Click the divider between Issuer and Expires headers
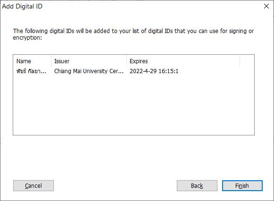The height and width of the screenshot is (201, 274). 127,61
